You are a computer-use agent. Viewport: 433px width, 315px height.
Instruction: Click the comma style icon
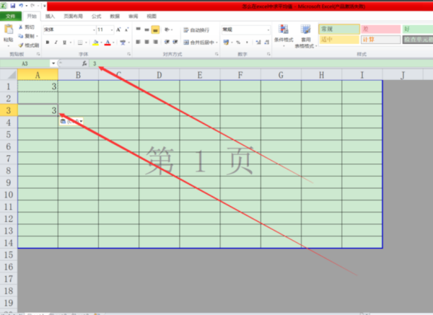[x=247, y=43]
